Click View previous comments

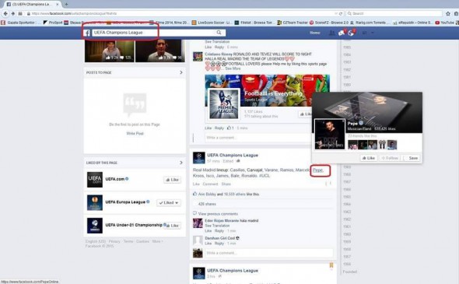[x=218, y=214]
